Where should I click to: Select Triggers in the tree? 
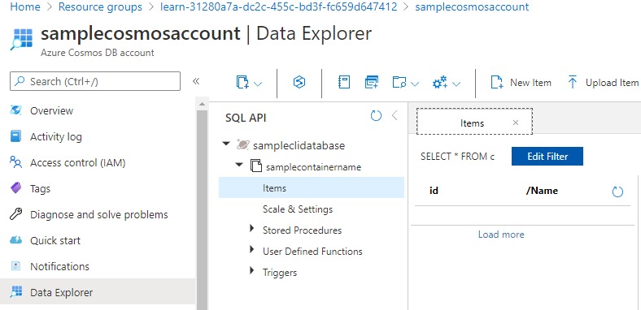click(280, 273)
